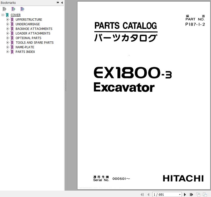Click the purple bookmark icon beside UNDERCARRIAGE
Image resolution: width=211 pixels, height=197 pixels.
coord(12,24)
